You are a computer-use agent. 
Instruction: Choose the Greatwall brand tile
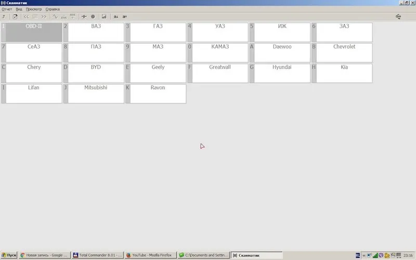tap(218, 73)
